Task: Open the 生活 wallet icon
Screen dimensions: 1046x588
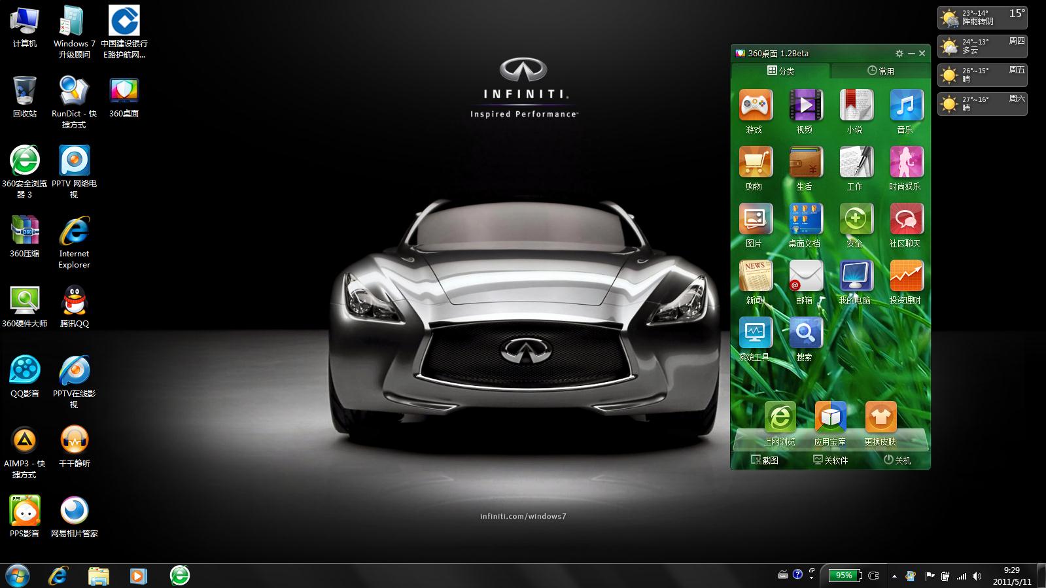Action: 805,162
